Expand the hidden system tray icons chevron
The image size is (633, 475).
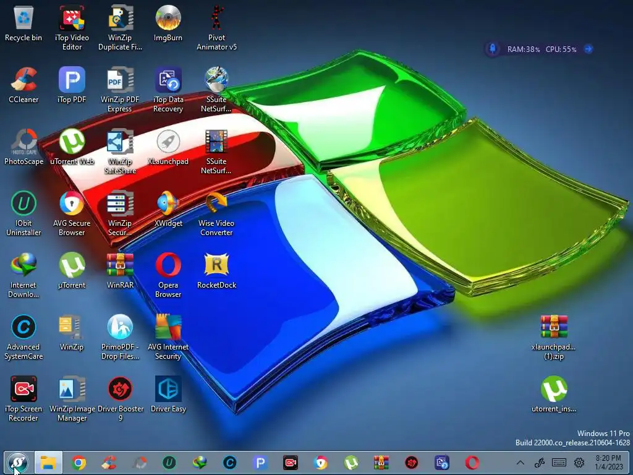(520, 463)
